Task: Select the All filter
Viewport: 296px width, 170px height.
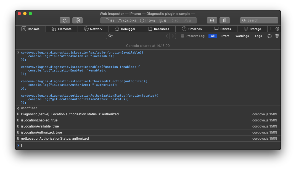Action: click(213, 36)
